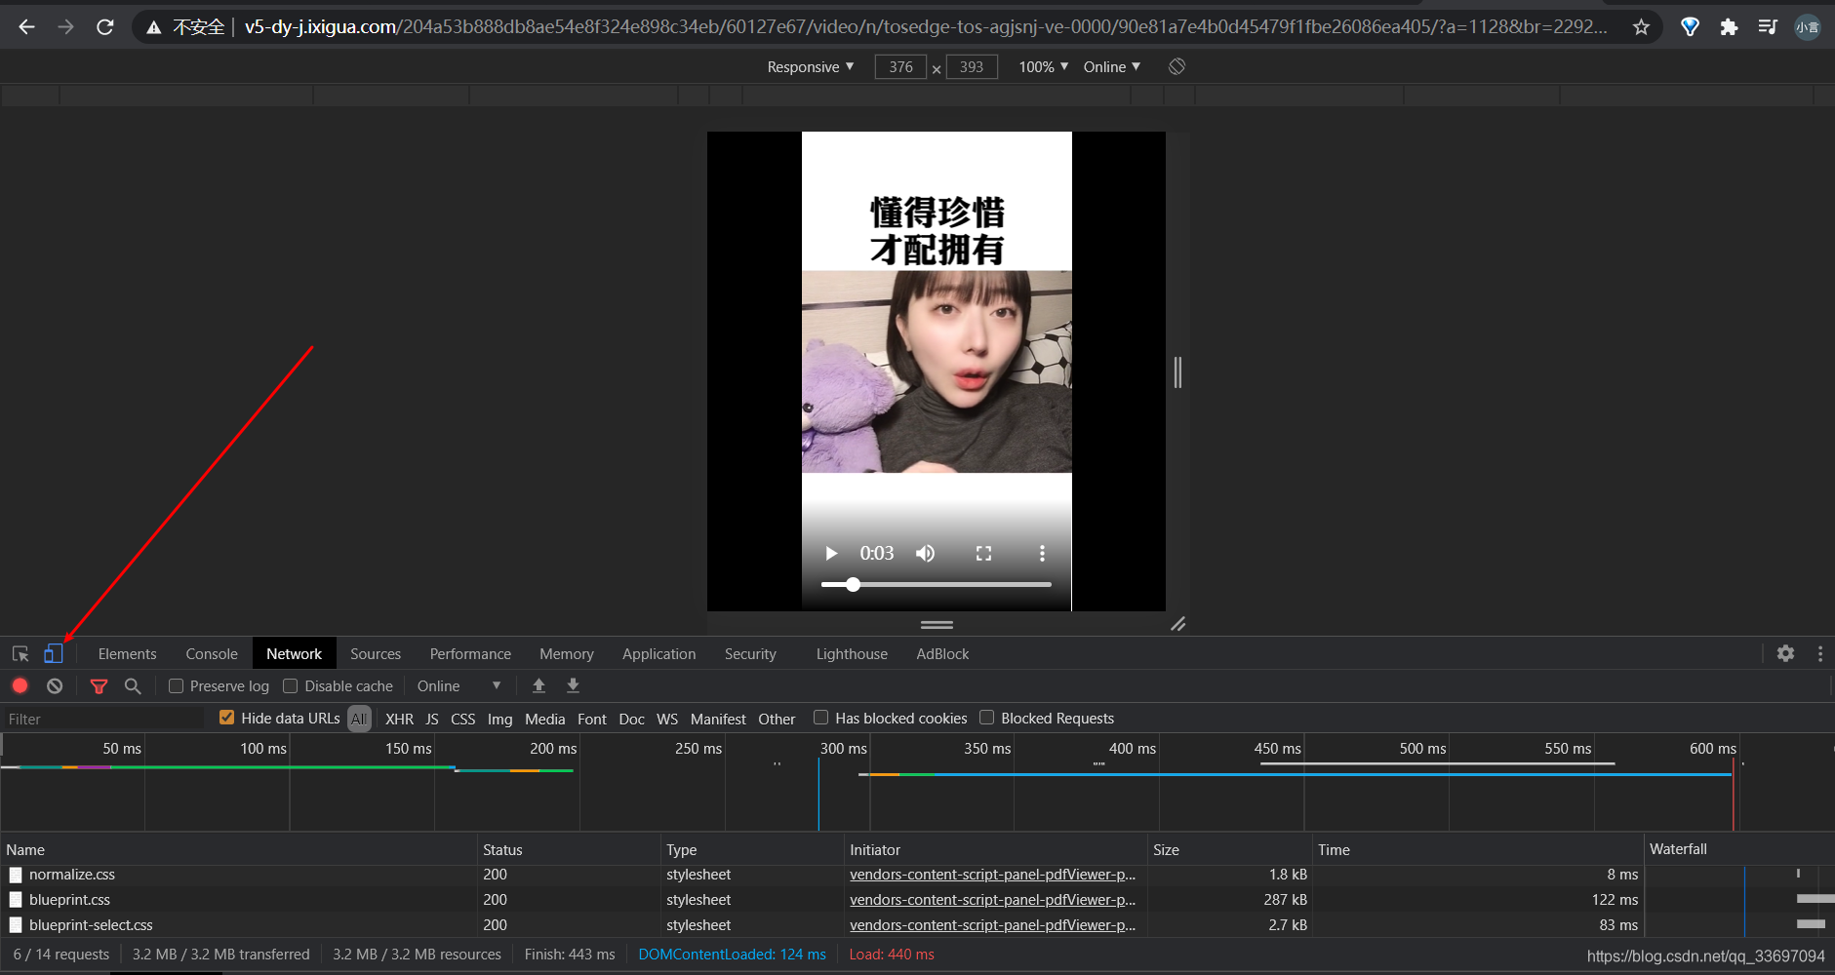Rotate the device viewport

point(1177,66)
